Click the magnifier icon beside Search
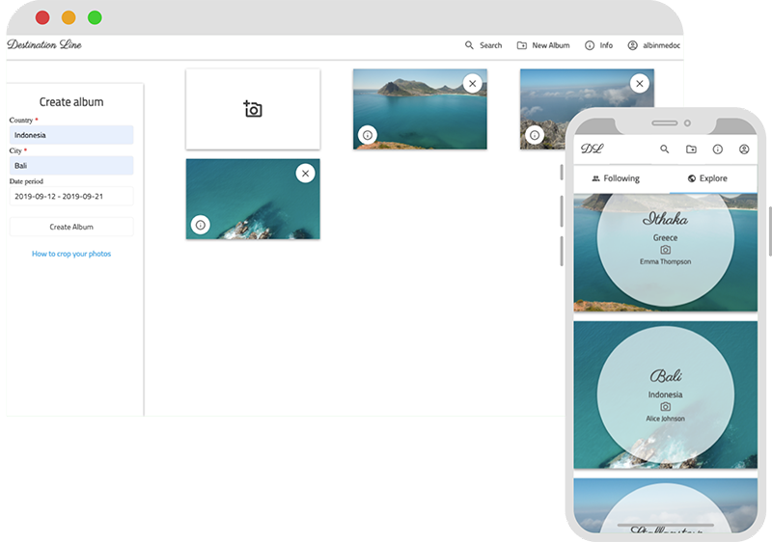Image resolution: width=772 pixels, height=542 pixels. click(x=469, y=45)
